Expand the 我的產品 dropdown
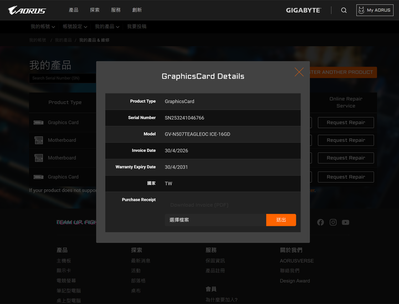 tap(107, 27)
